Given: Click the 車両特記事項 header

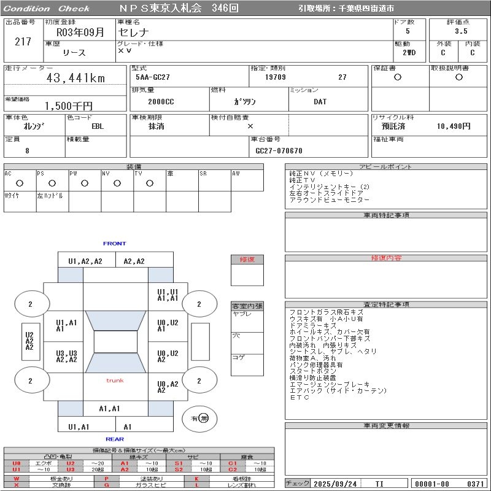Looking at the screenshot, I should [x=386, y=215].
